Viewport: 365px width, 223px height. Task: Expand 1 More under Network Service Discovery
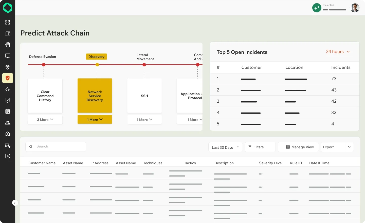tap(95, 120)
